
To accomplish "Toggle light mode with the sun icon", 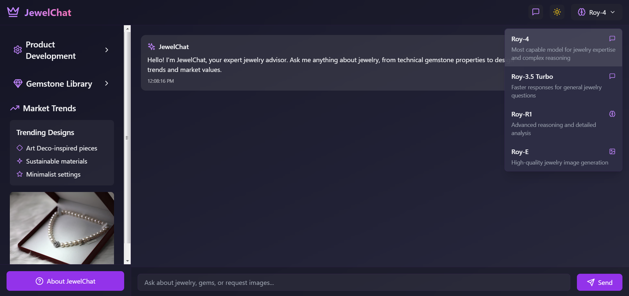I will [x=557, y=12].
